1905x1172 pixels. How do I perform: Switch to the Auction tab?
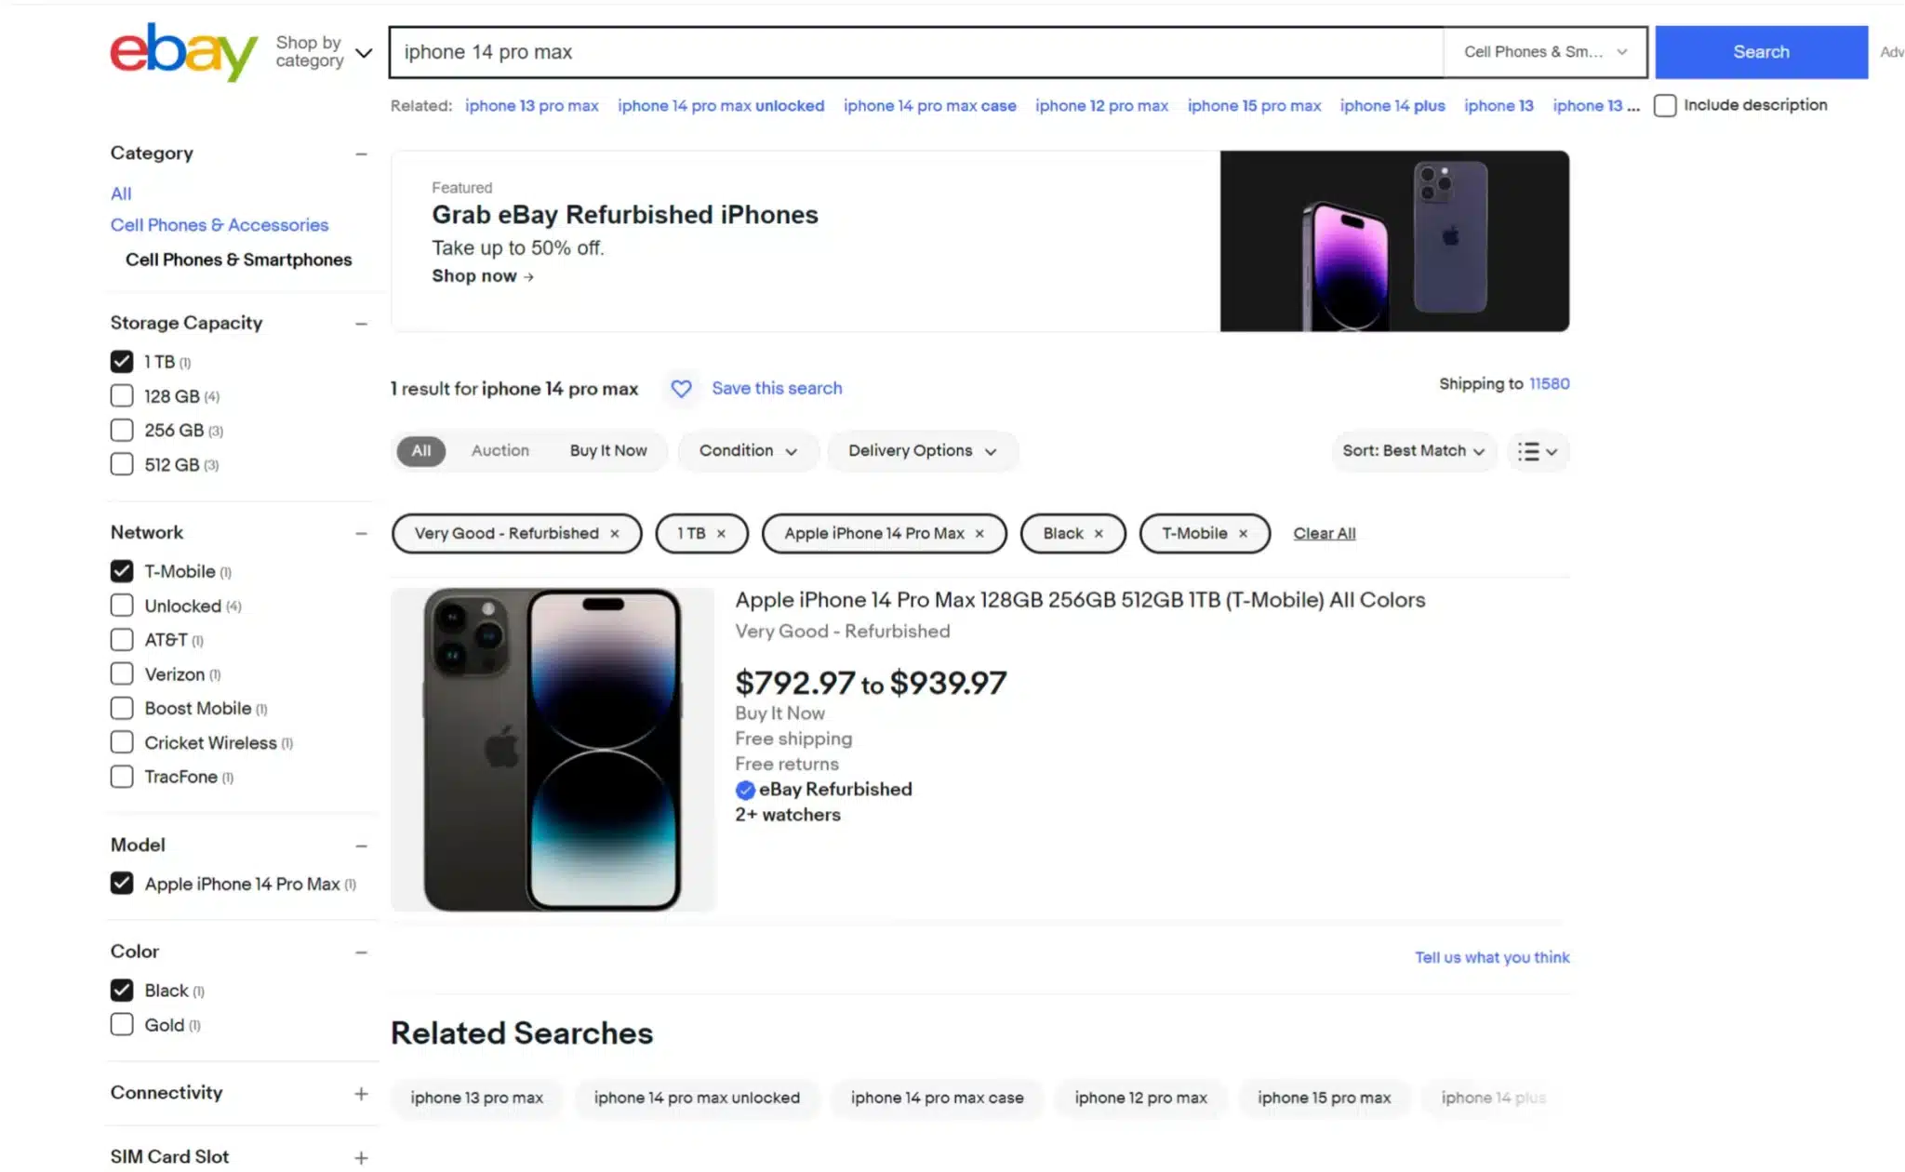pos(500,450)
